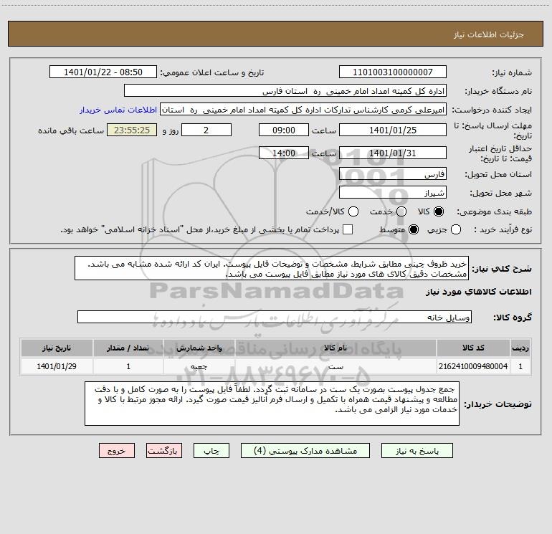Select the متوسط purchase type radio
Viewport: 552px width, 534px height.
point(414,229)
